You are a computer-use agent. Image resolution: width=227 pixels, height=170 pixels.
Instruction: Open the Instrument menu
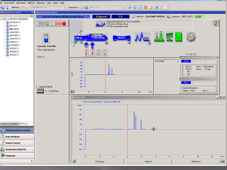pos(20,2)
